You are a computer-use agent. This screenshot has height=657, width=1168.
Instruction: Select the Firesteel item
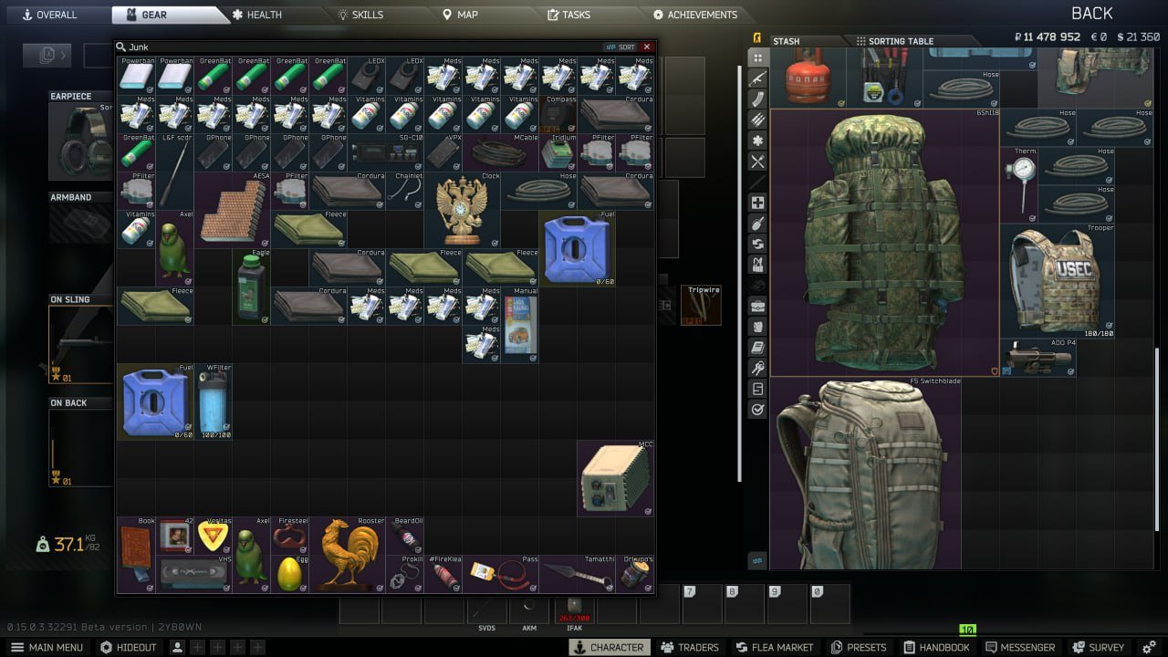pyautogui.click(x=289, y=536)
